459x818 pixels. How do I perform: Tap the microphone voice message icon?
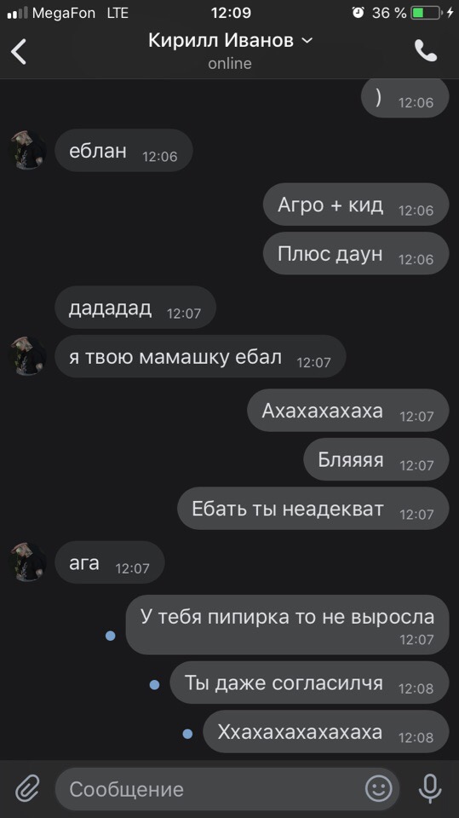[430, 788]
